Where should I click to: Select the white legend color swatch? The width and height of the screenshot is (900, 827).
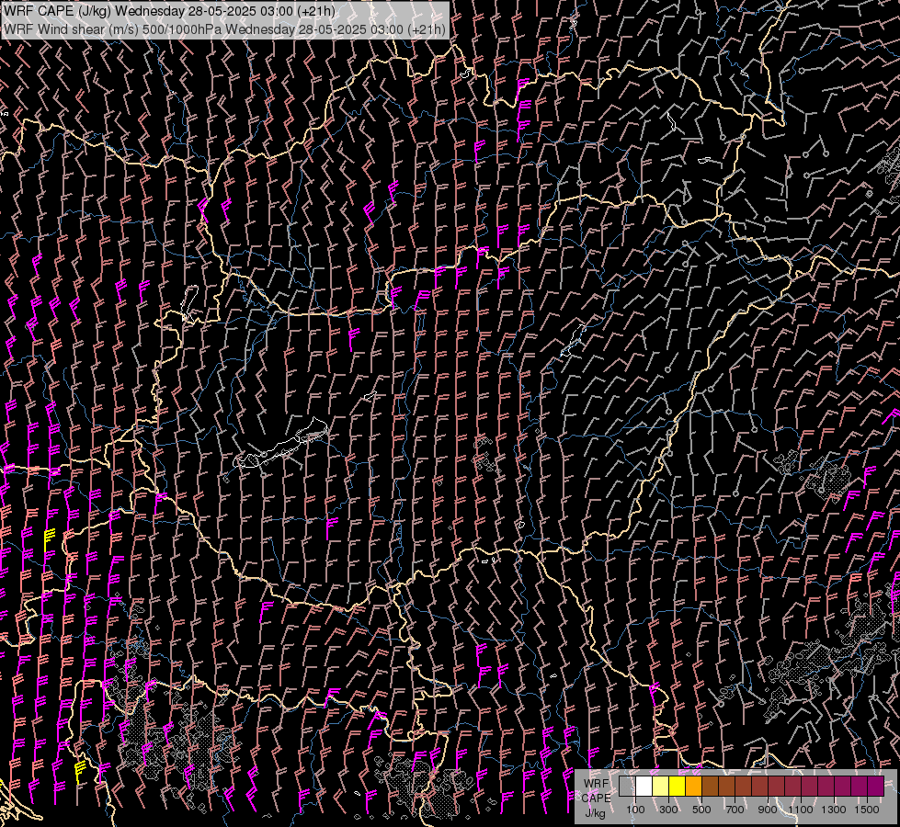click(x=644, y=786)
